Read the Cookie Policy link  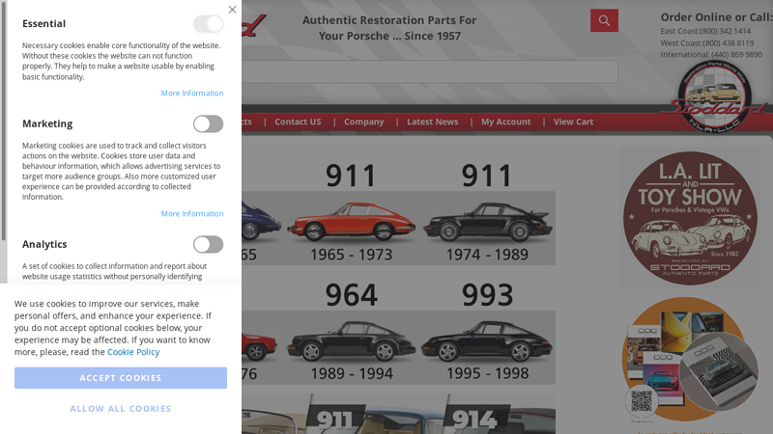click(133, 352)
